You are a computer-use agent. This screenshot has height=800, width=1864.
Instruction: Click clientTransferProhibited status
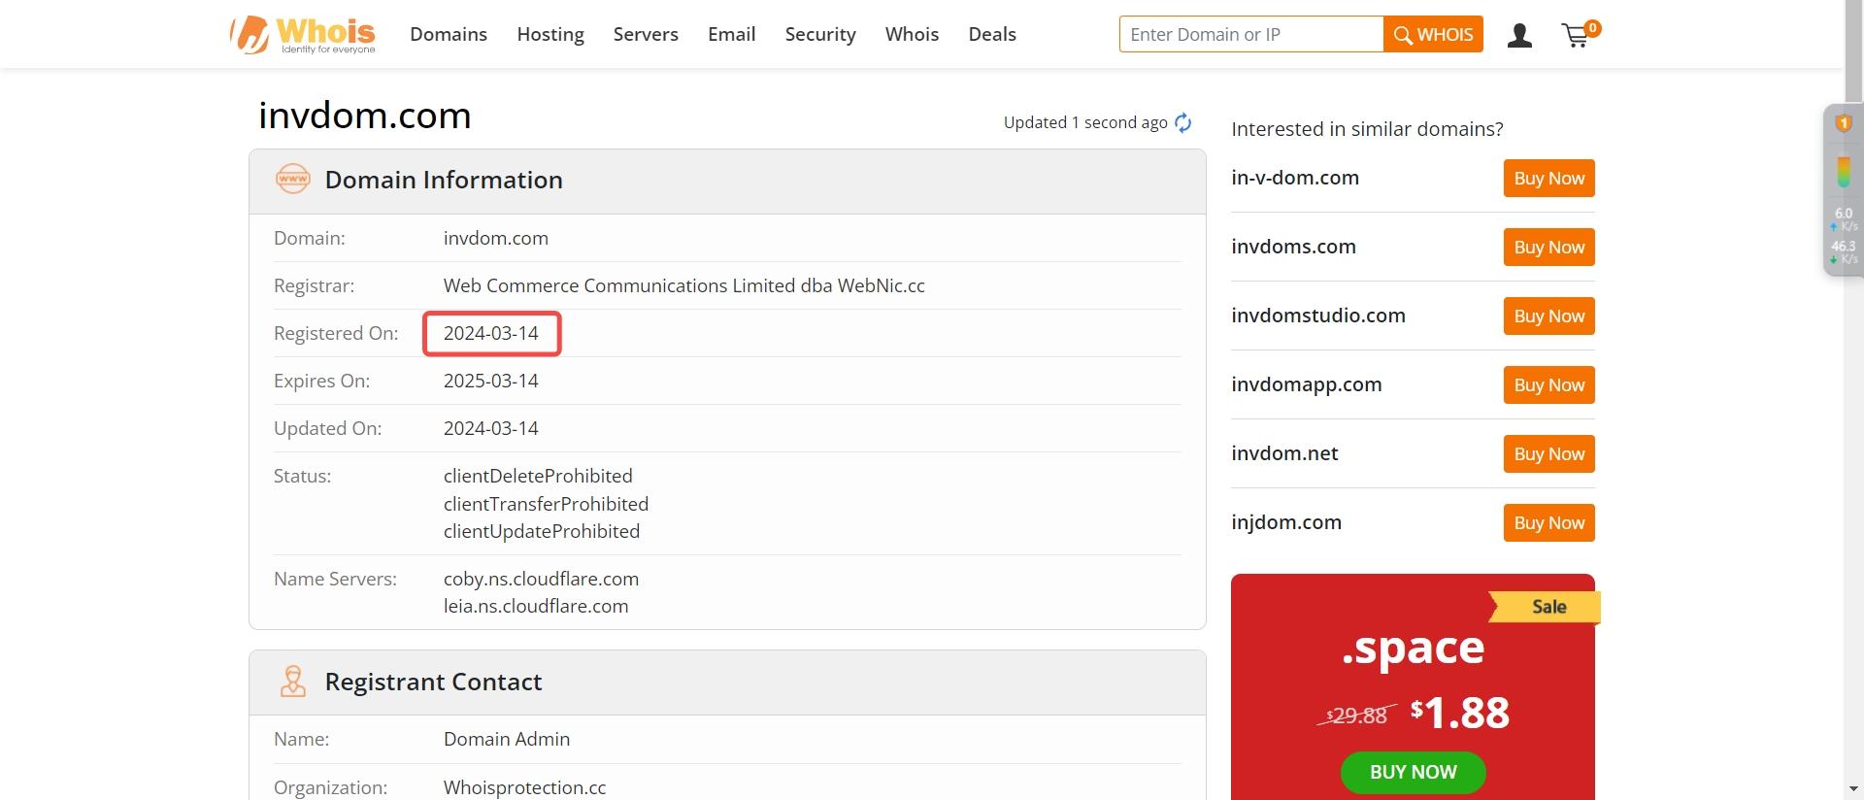(546, 504)
